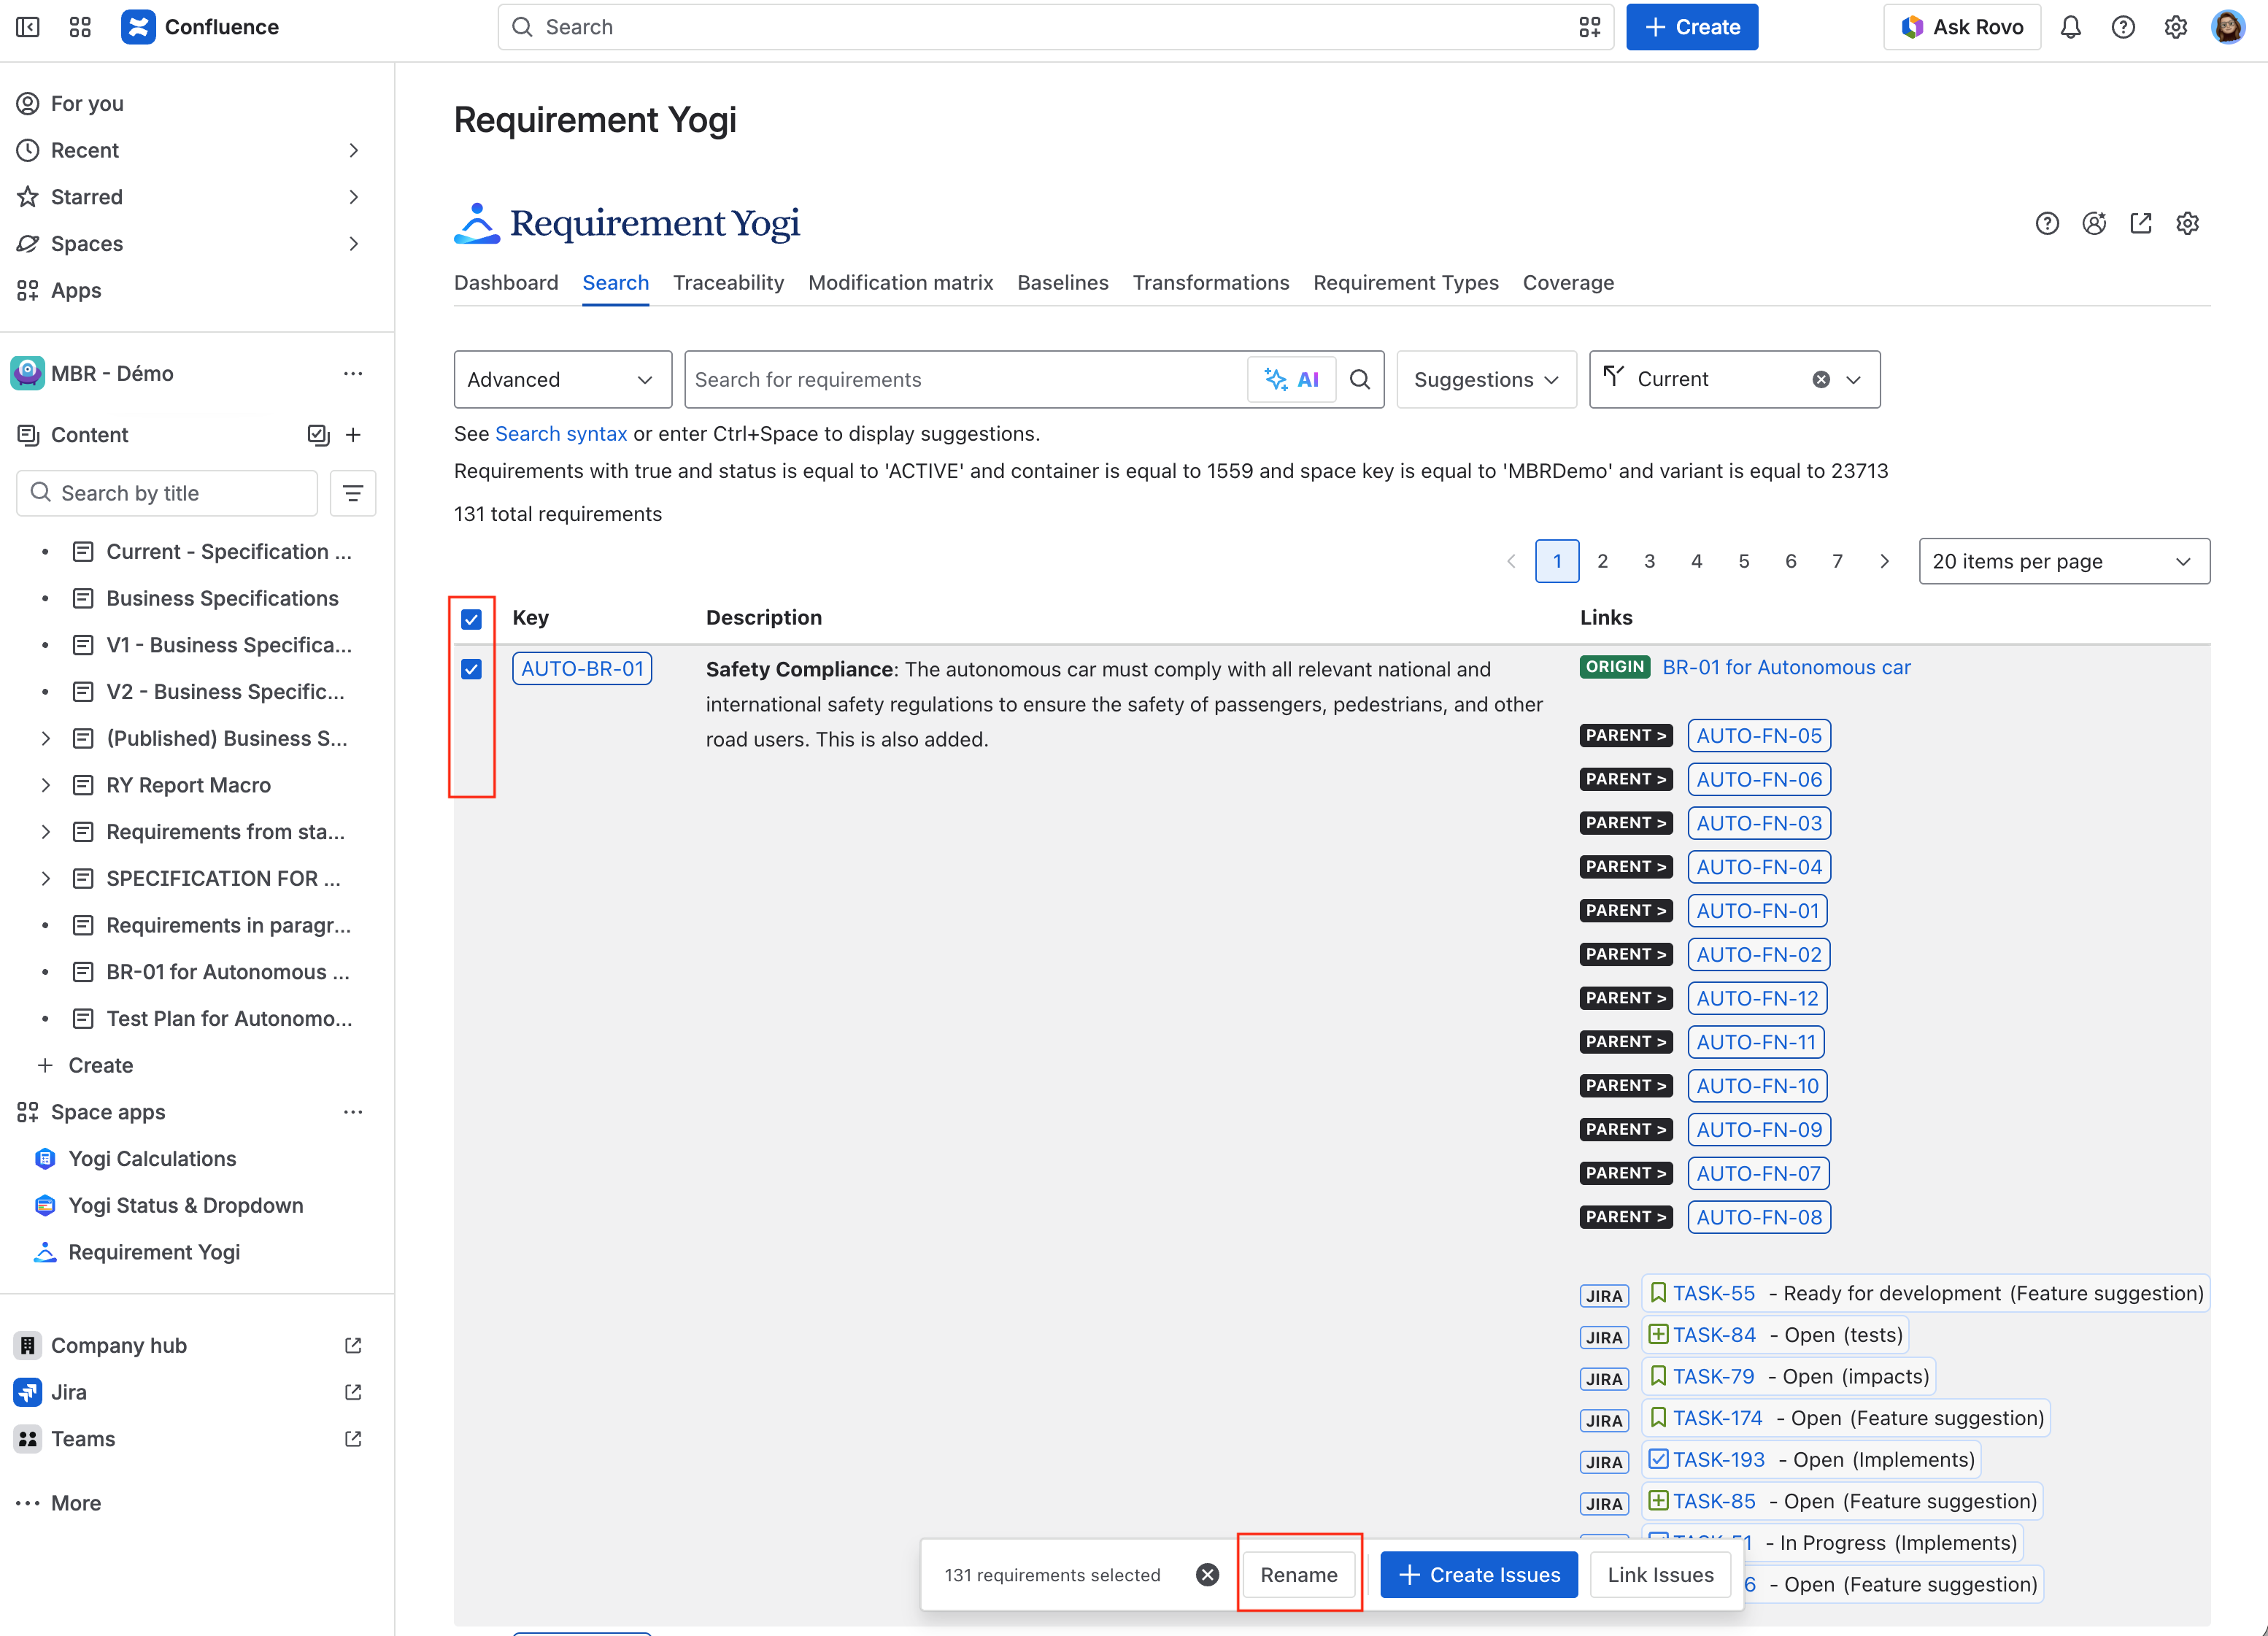Click the Requirement Types tab

(1405, 282)
